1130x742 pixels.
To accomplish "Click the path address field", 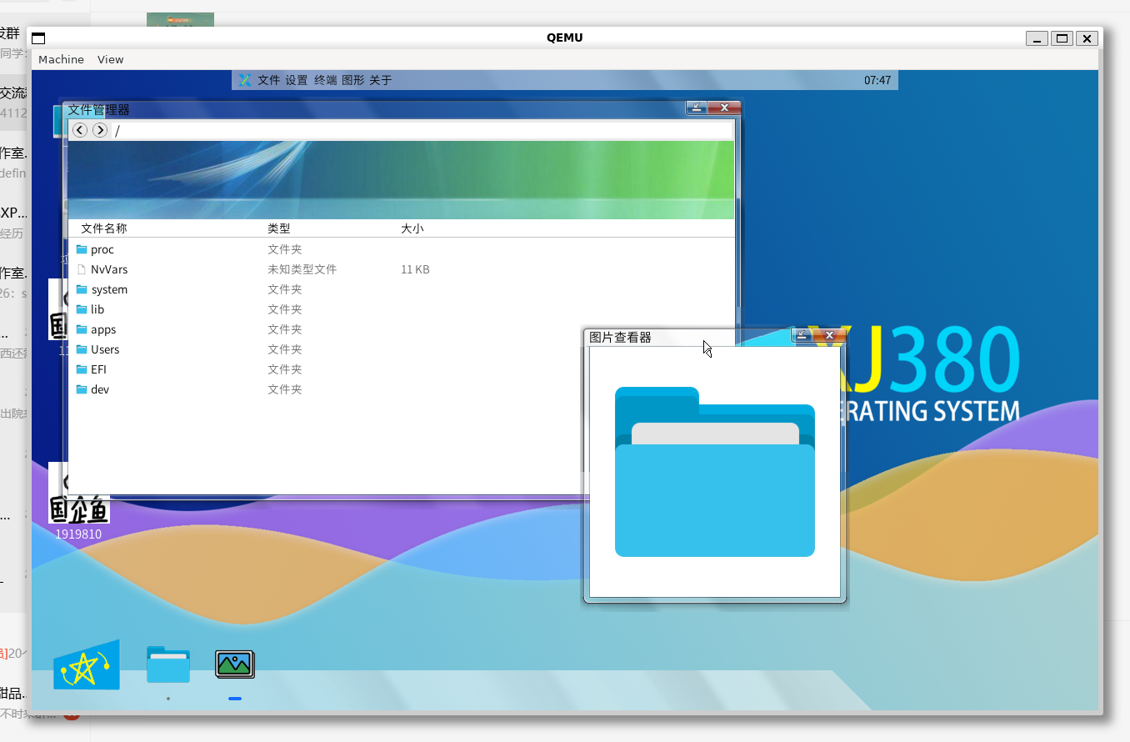I will pyautogui.click(x=417, y=130).
